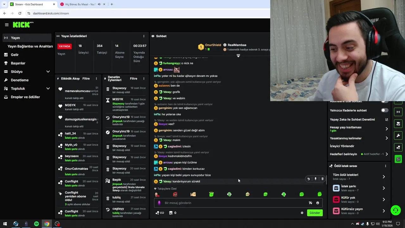This screenshot has height=228, width=405.
Task: Open the taskbar notification center
Action: 398,224
